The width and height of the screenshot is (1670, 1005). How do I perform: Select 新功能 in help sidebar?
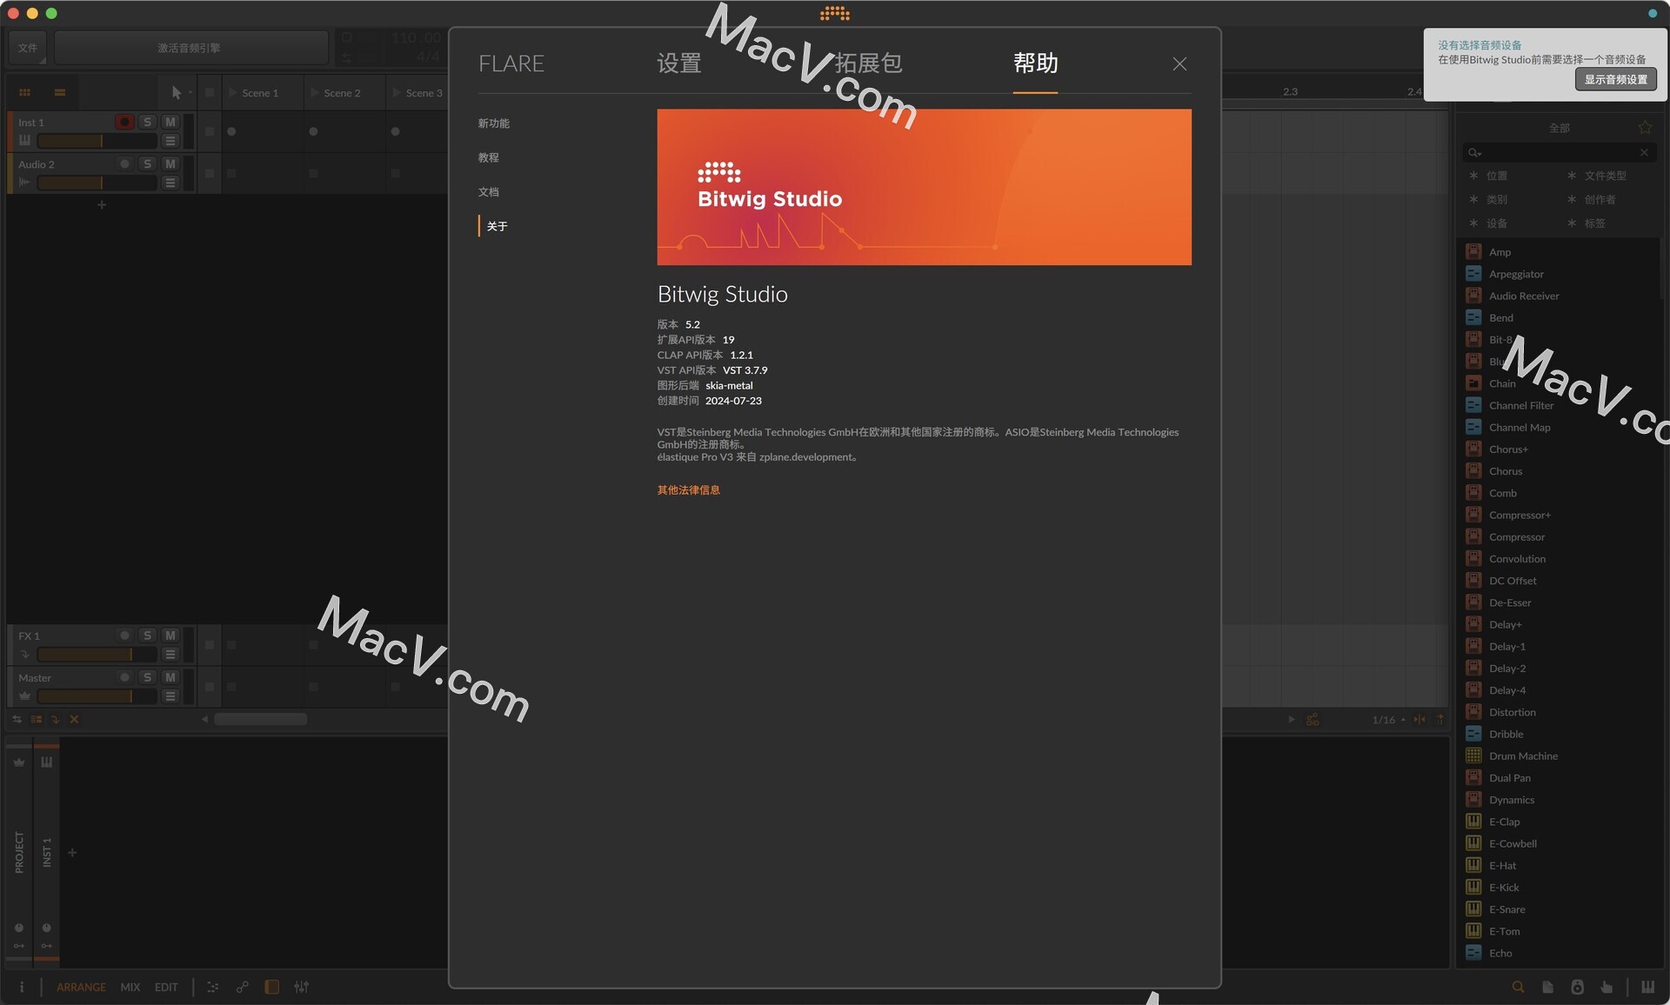tap(494, 123)
